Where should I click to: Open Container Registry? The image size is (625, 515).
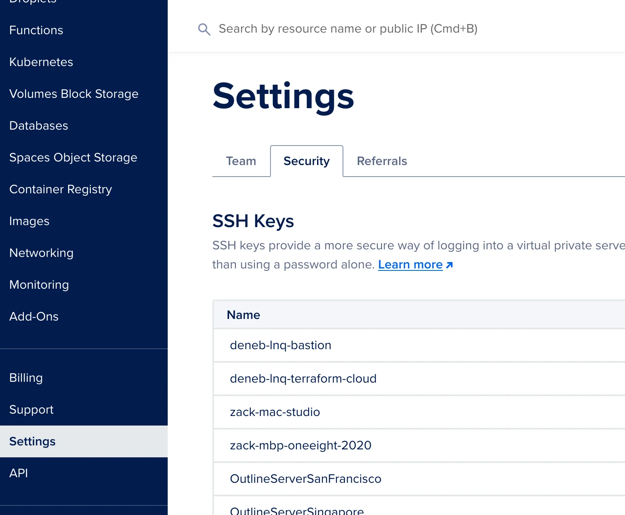(x=61, y=189)
